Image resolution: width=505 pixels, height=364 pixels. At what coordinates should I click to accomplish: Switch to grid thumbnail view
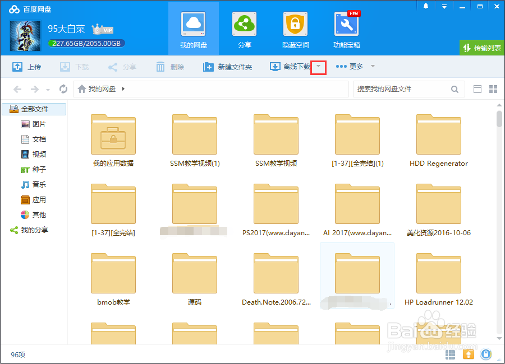click(x=493, y=89)
